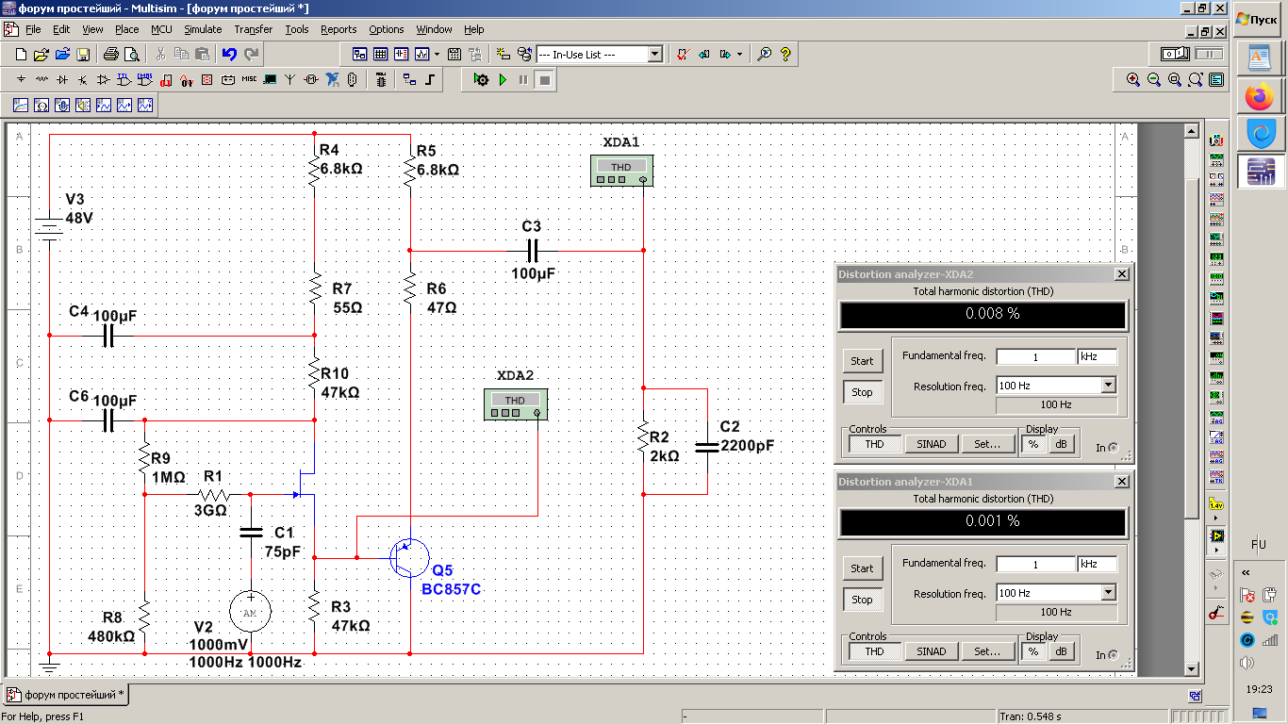Place a Basic component (resistor icon)
The width and height of the screenshot is (1288, 724).
pos(41,79)
